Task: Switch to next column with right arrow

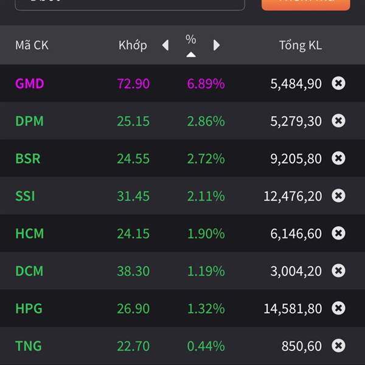Action: pyautogui.click(x=216, y=45)
